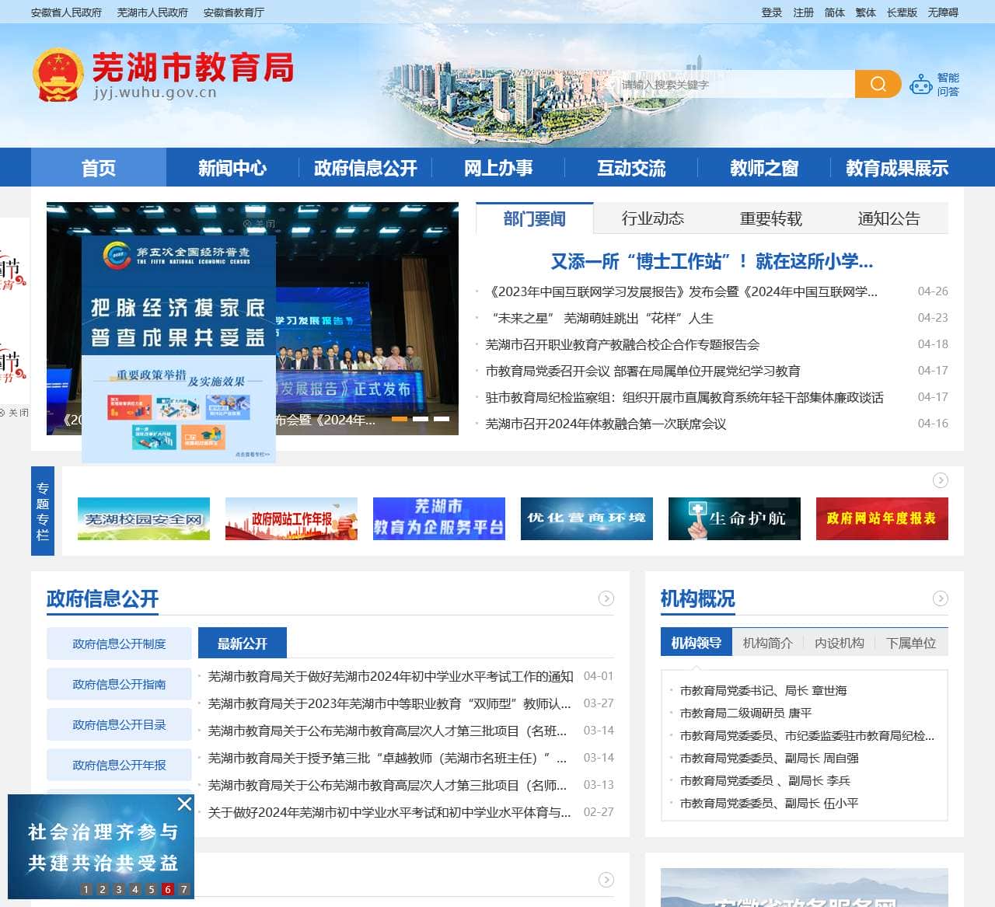Switch to the 通知公告 tab

889,218
